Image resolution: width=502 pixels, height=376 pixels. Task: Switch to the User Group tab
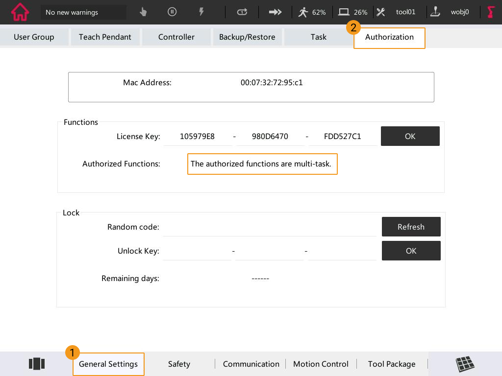coord(34,37)
